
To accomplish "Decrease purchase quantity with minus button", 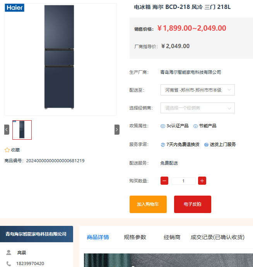I will [164, 181].
